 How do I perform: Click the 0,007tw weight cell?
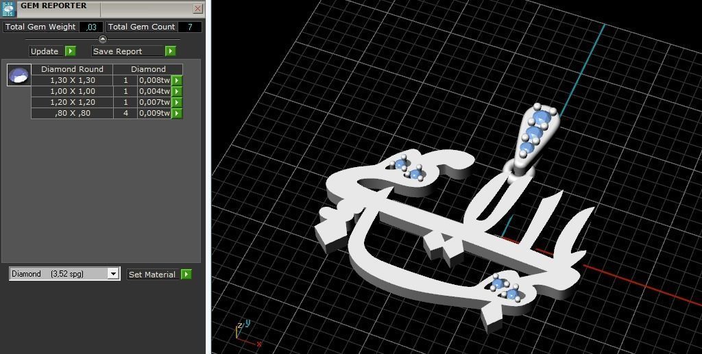pyautogui.click(x=154, y=102)
